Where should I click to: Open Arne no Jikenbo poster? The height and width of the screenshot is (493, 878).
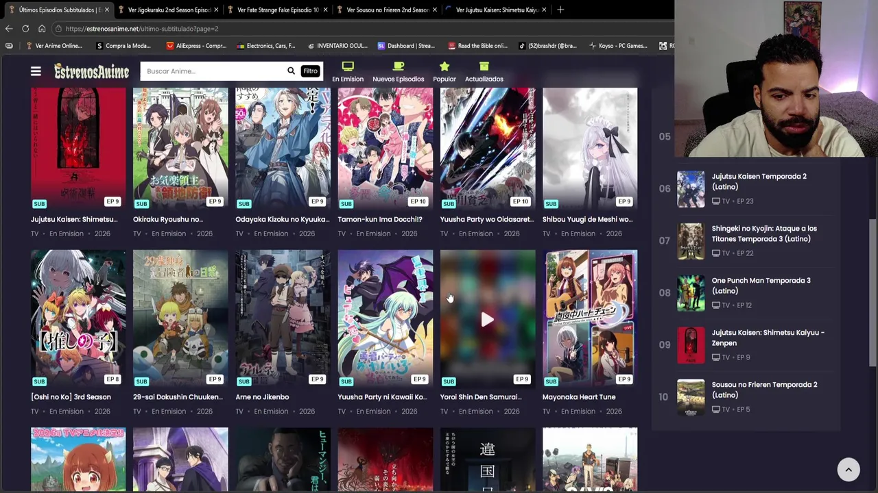click(283, 318)
